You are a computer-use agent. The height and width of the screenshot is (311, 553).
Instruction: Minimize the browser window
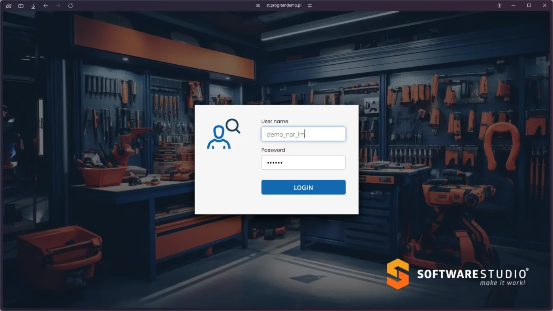click(x=513, y=6)
